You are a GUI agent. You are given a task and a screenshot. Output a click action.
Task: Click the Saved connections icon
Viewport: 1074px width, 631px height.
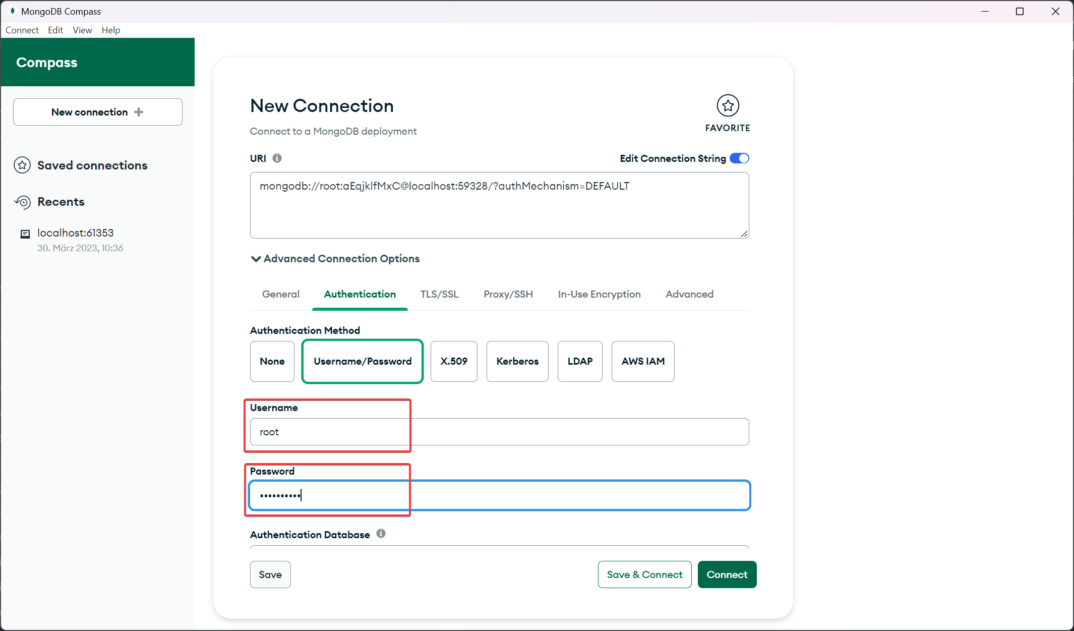pyautogui.click(x=22, y=165)
